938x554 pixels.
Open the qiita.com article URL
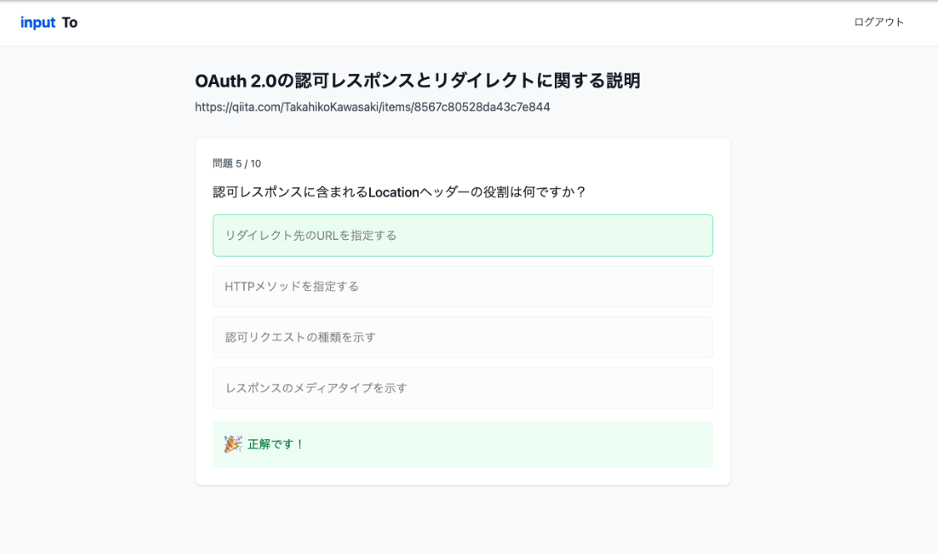tap(372, 107)
